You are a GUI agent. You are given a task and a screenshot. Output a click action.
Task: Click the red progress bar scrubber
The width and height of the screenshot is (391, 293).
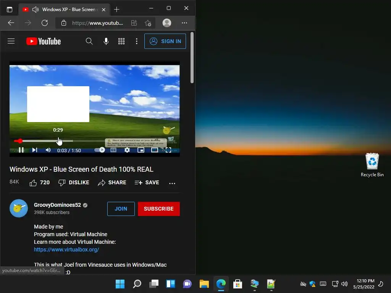coord(20,141)
